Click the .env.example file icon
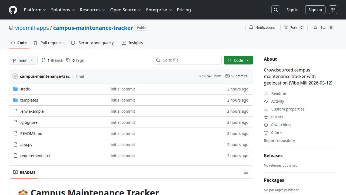Image resolution: width=346 pixels, height=195 pixels. click(x=15, y=111)
